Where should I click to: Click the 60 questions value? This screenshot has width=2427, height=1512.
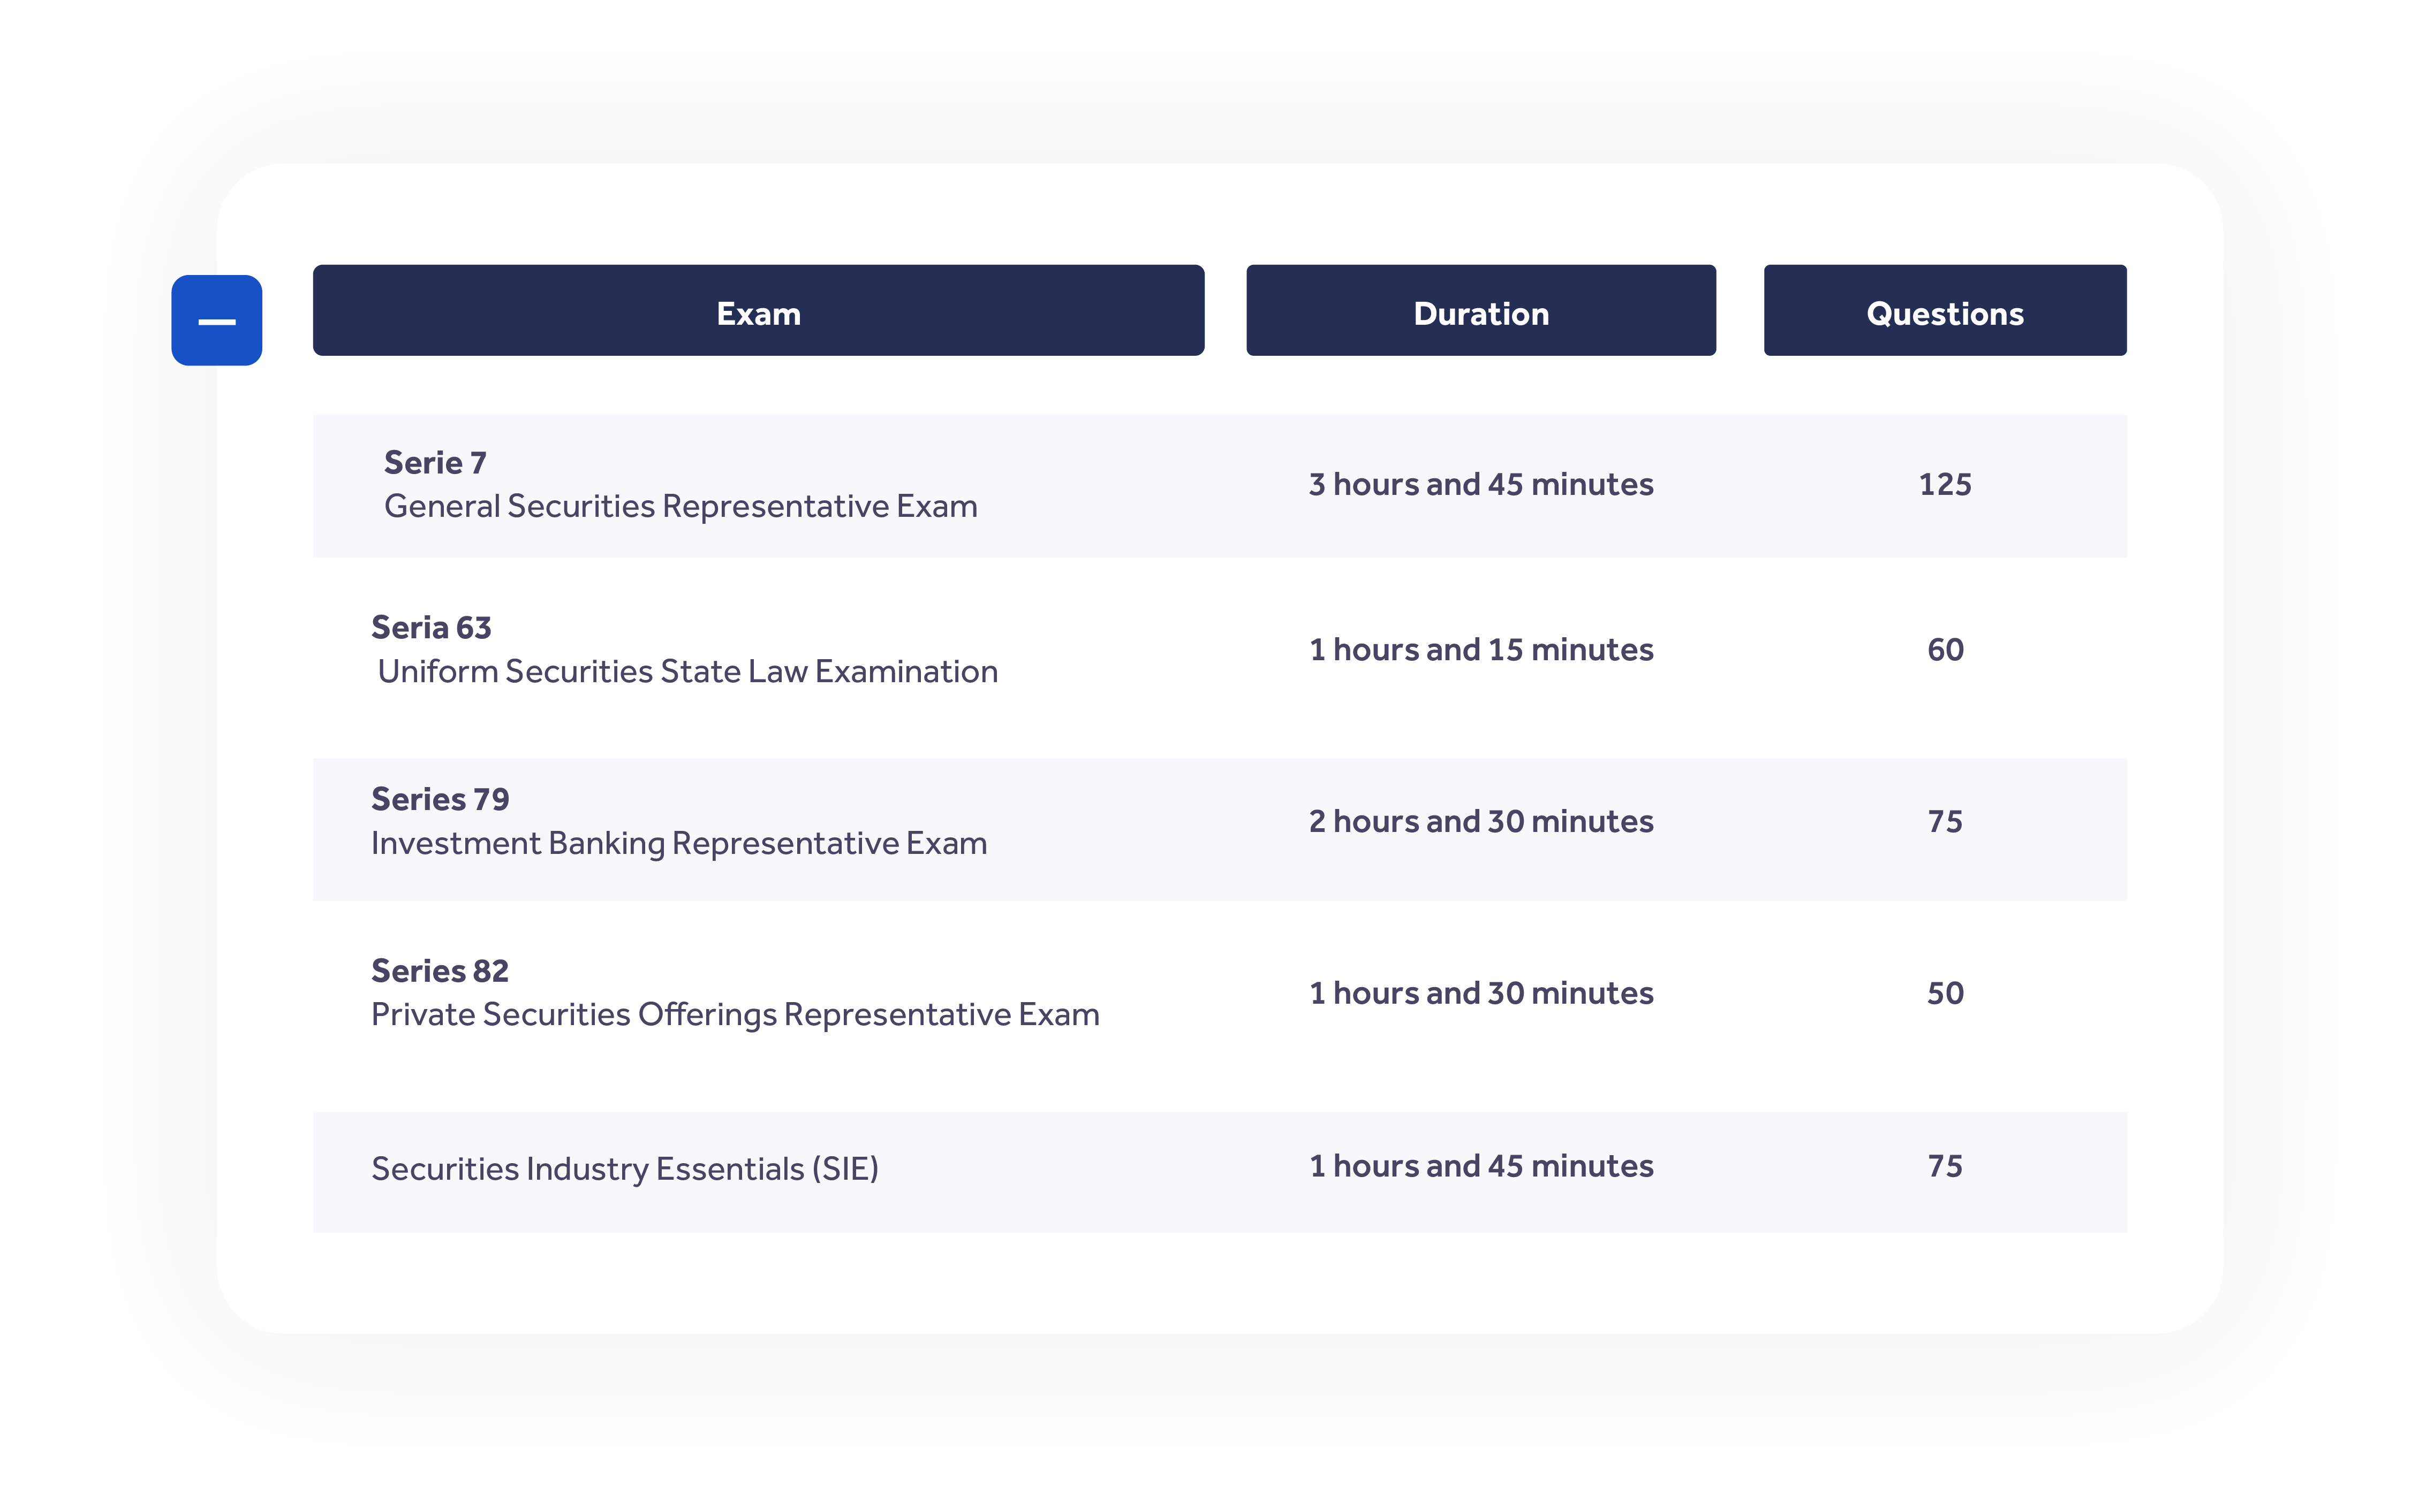point(1944,650)
